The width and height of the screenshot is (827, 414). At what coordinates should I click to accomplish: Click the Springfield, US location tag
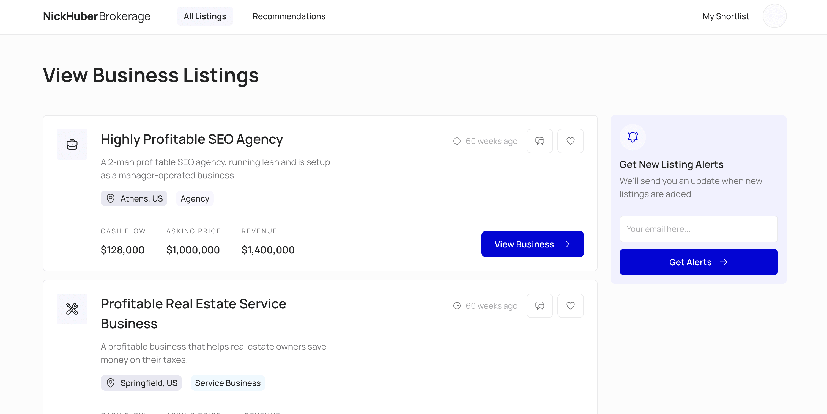141,383
